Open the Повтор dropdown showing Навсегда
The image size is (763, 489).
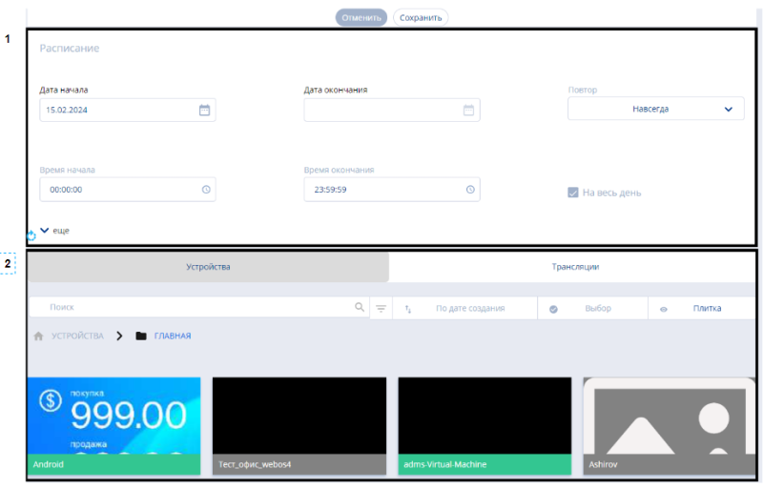click(655, 109)
